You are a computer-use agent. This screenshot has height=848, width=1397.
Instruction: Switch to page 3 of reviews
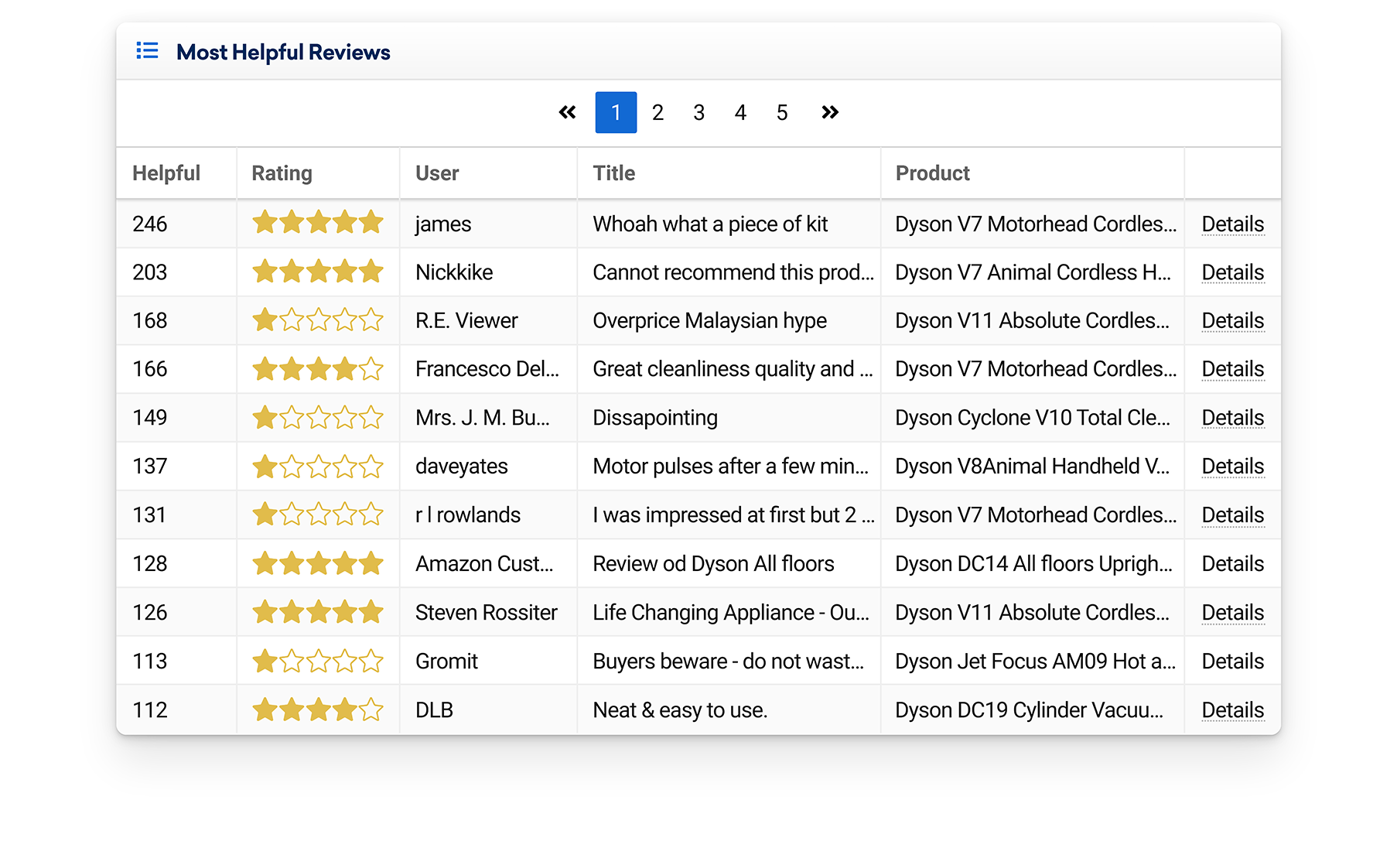tap(699, 112)
